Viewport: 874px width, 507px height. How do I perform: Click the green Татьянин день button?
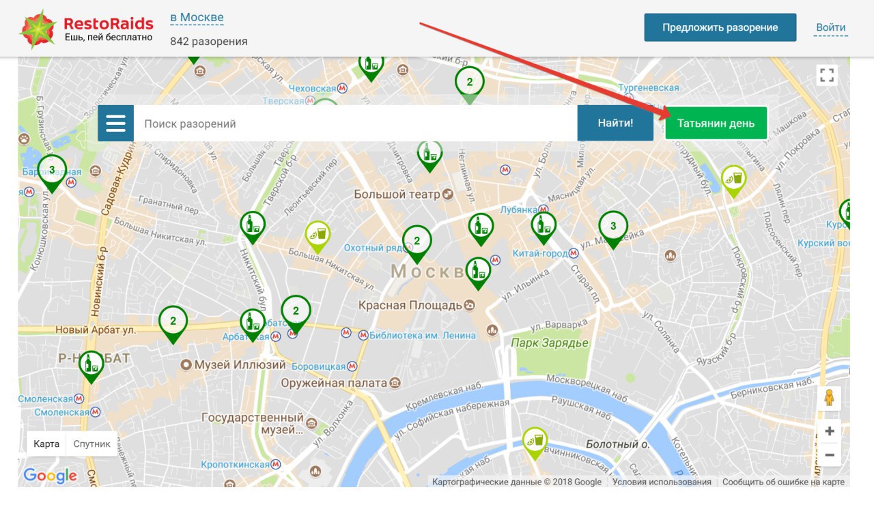click(x=716, y=124)
